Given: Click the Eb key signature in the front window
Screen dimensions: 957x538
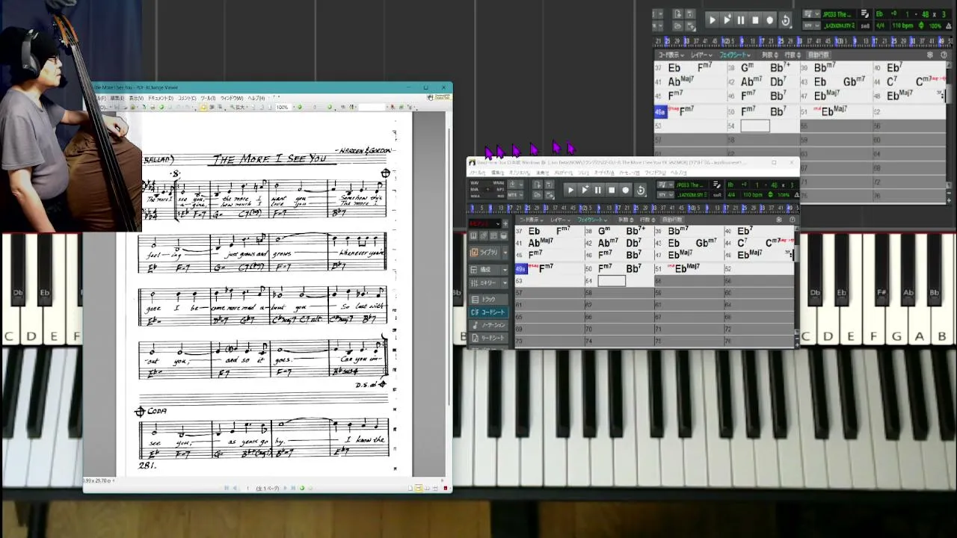Looking at the screenshot, I should 732,185.
